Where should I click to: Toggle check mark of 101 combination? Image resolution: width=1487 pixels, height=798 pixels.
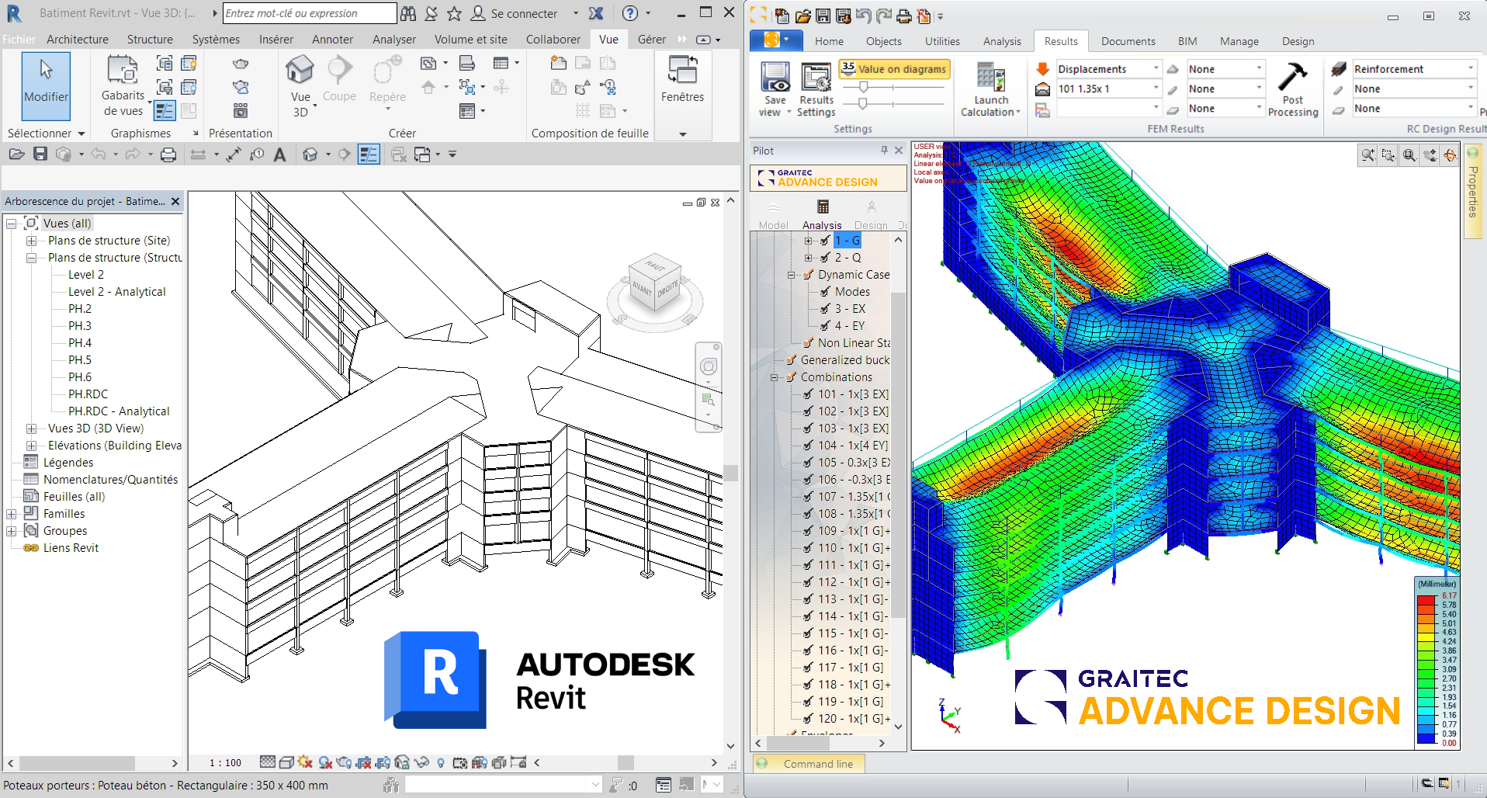[808, 394]
